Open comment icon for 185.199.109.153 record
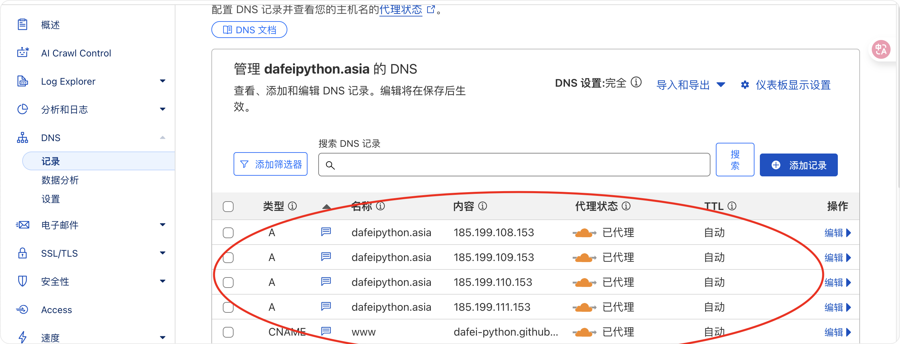The height and width of the screenshot is (344, 900). click(326, 257)
